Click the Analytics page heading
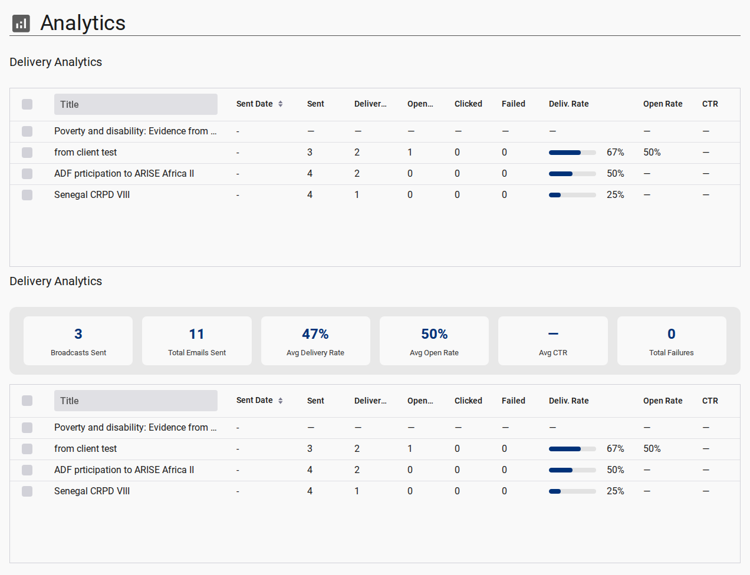Viewport: 750px width, 575px height. coord(83,23)
